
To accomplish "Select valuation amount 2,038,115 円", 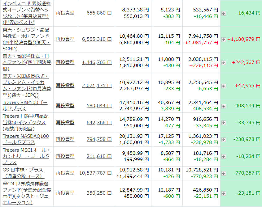I will tap(203, 59).
